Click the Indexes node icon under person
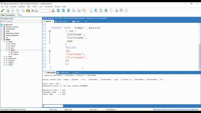 point(12,54)
